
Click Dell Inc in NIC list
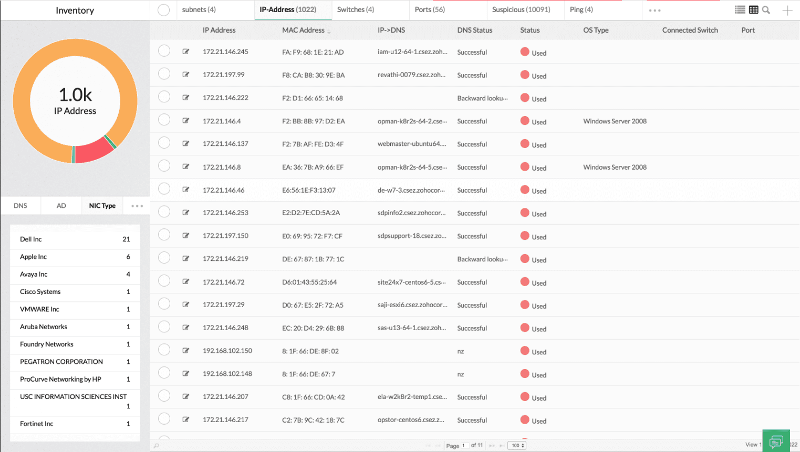pyautogui.click(x=31, y=239)
